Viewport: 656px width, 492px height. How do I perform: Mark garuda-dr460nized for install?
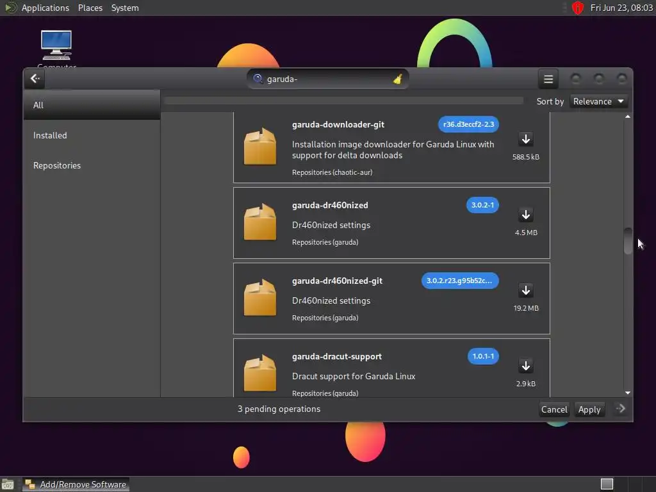(x=525, y=215)
